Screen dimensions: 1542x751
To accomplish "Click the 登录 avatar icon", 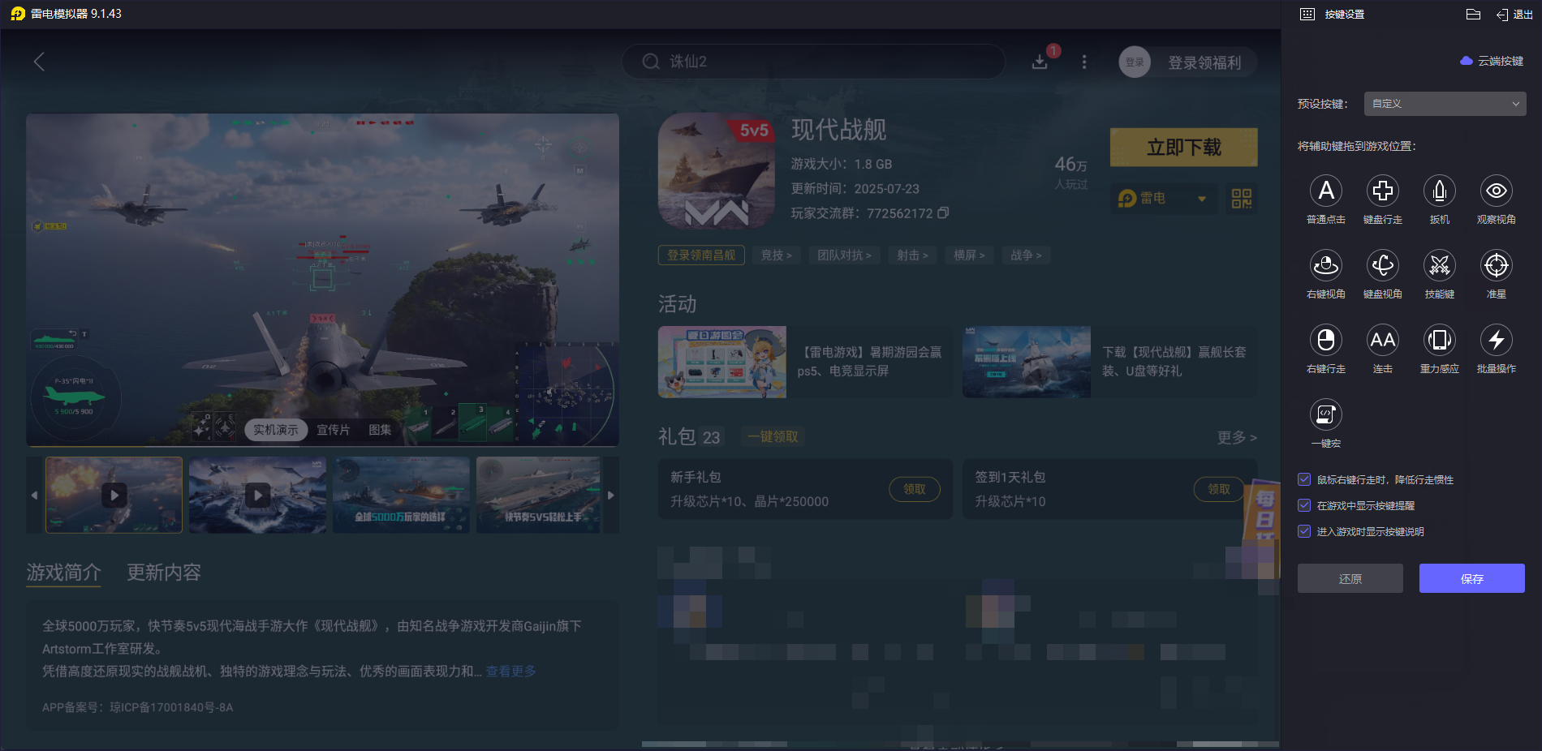I will (x=1135, y=62).
